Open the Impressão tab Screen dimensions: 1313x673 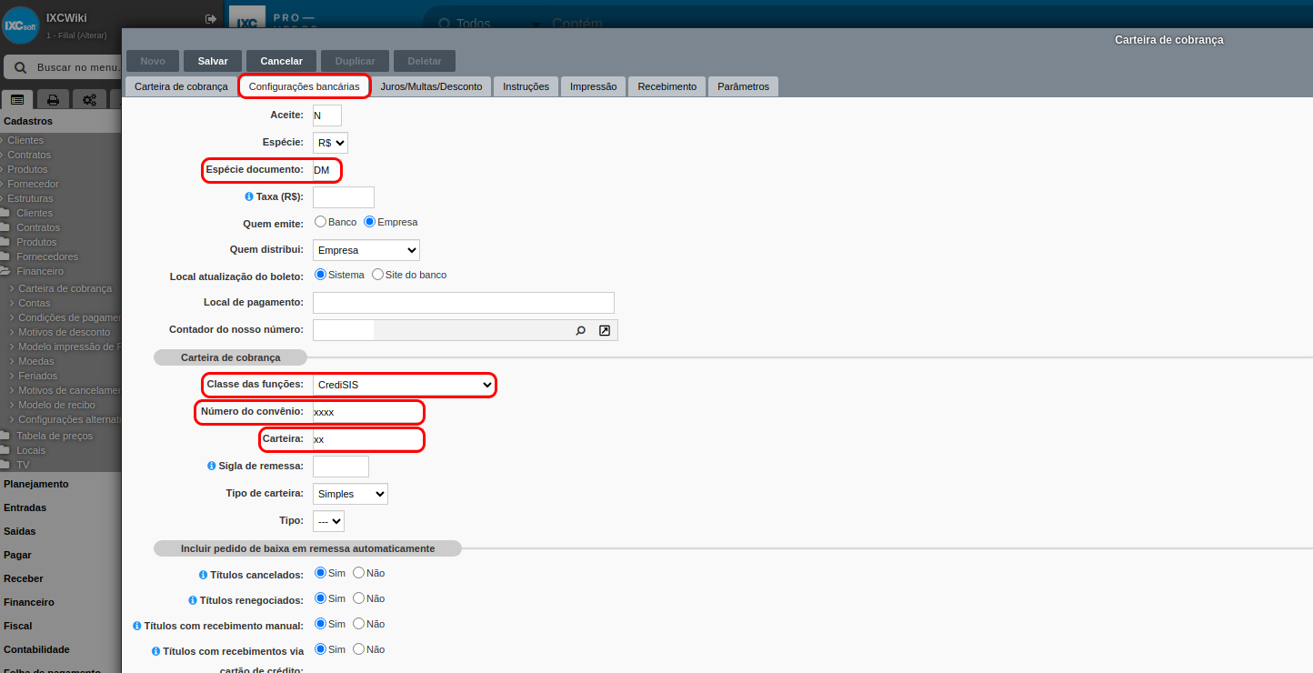tap(593, 86)
